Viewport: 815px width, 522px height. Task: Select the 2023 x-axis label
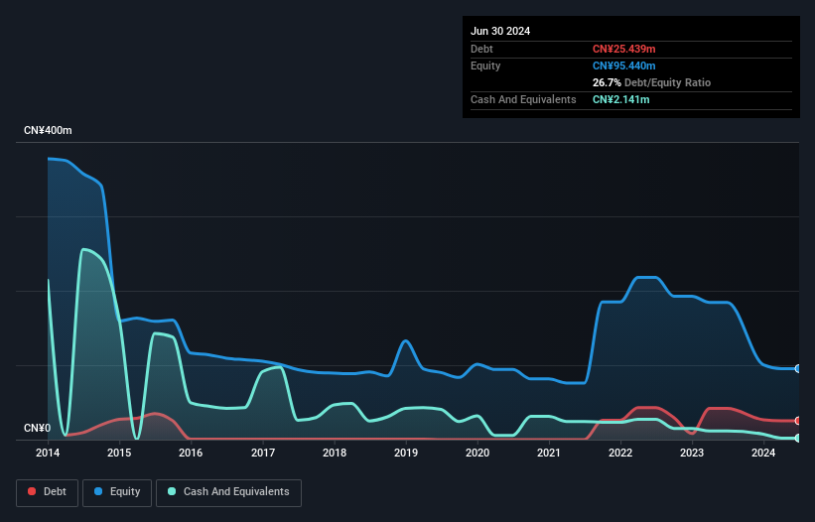tap(692, 453)
